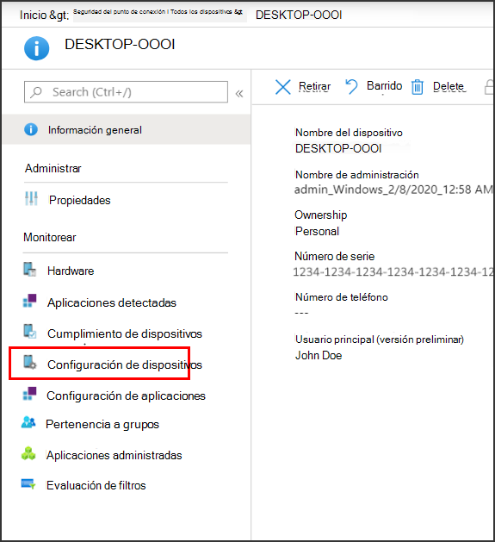This screenshot has width=495, height=542.
Task: Click the Cumplimiento de dispositivos icon
Action: (30, 331)
